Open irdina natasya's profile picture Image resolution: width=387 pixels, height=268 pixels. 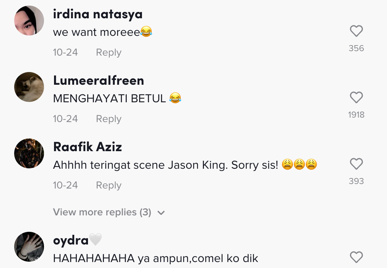[x=29, y=21]
